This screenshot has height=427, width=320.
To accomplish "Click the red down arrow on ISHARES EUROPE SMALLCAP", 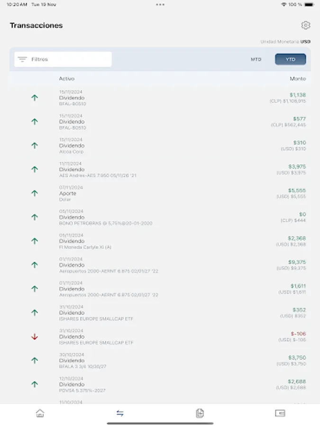I will pos(34,336).
